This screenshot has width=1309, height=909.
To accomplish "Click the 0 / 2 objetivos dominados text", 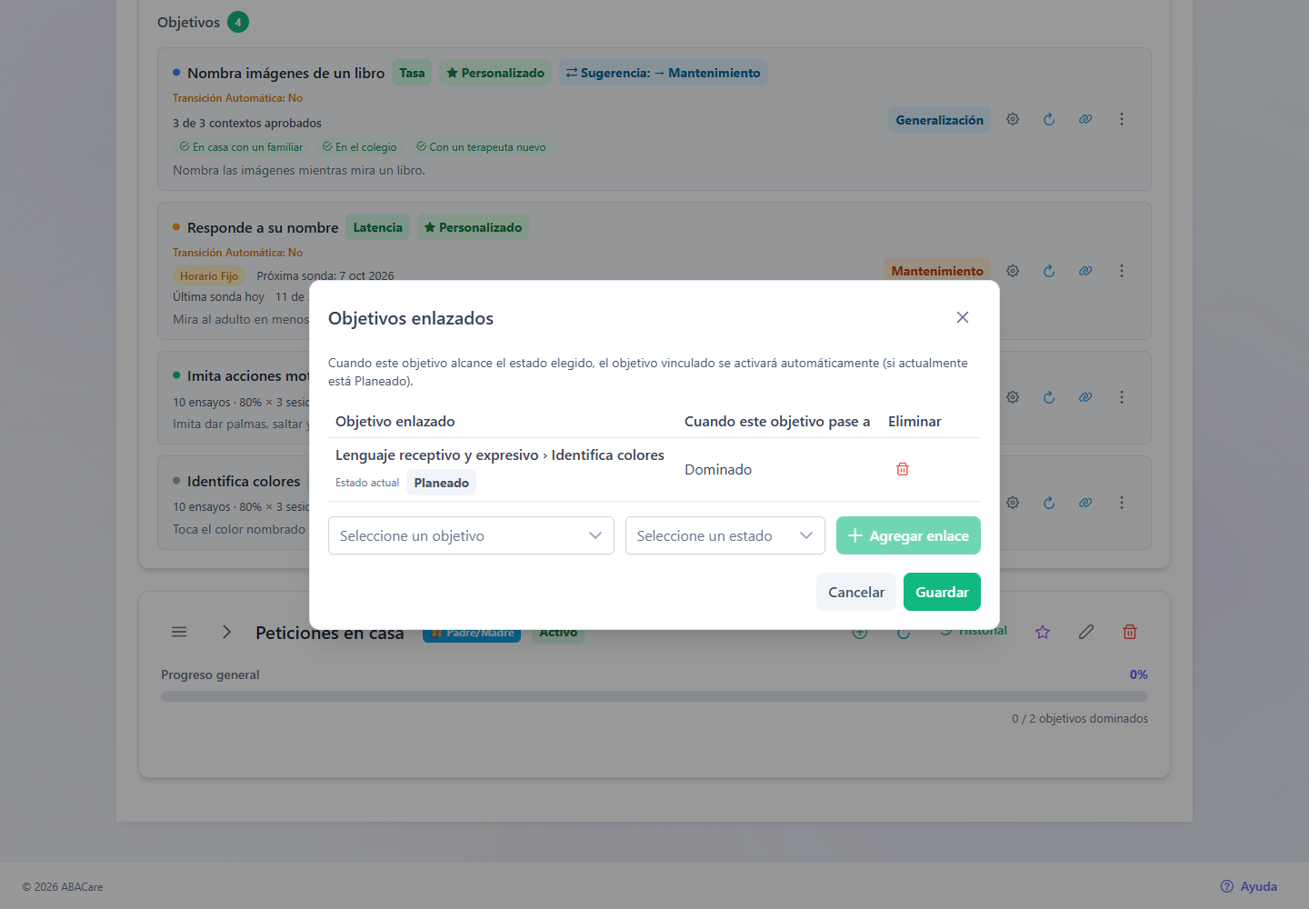I will tap(1080, 718).
